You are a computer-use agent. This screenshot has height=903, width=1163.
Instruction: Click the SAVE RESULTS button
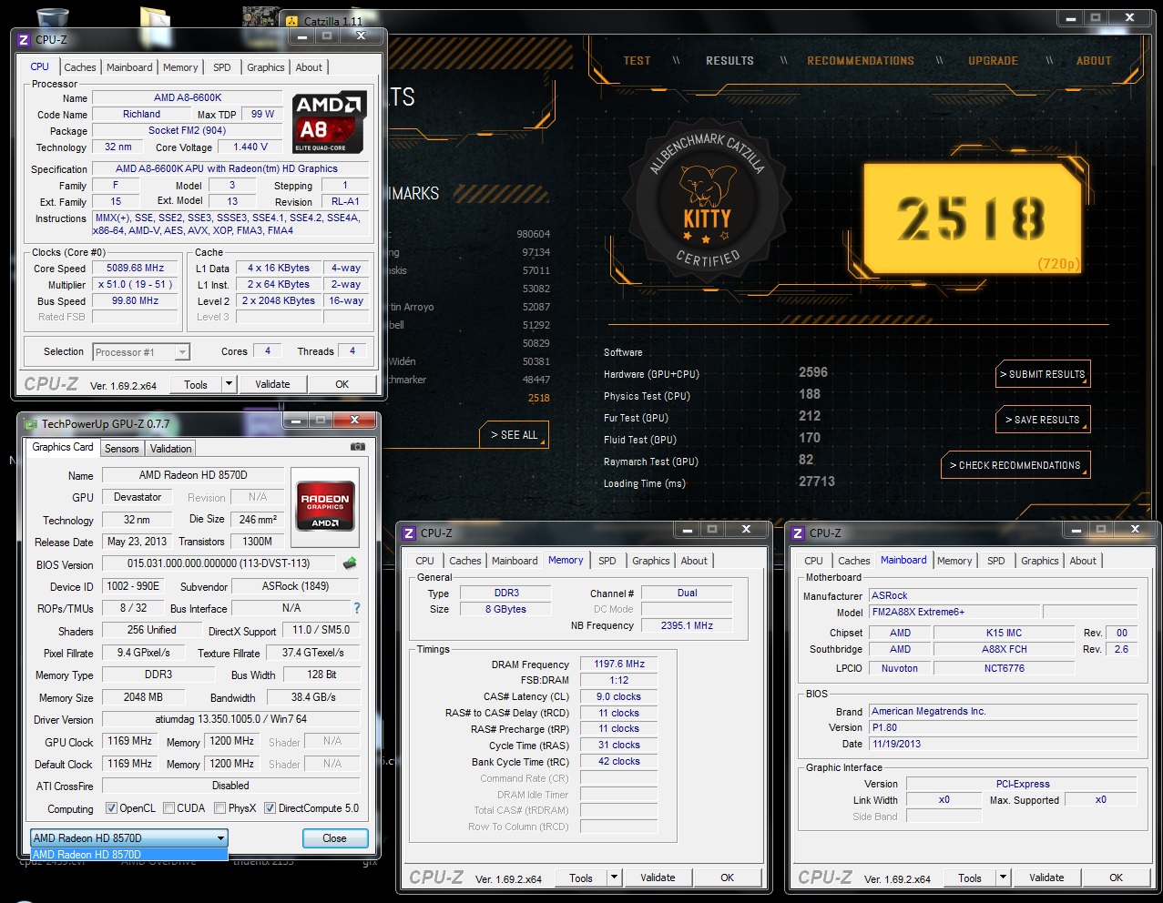coord(1043,420)
